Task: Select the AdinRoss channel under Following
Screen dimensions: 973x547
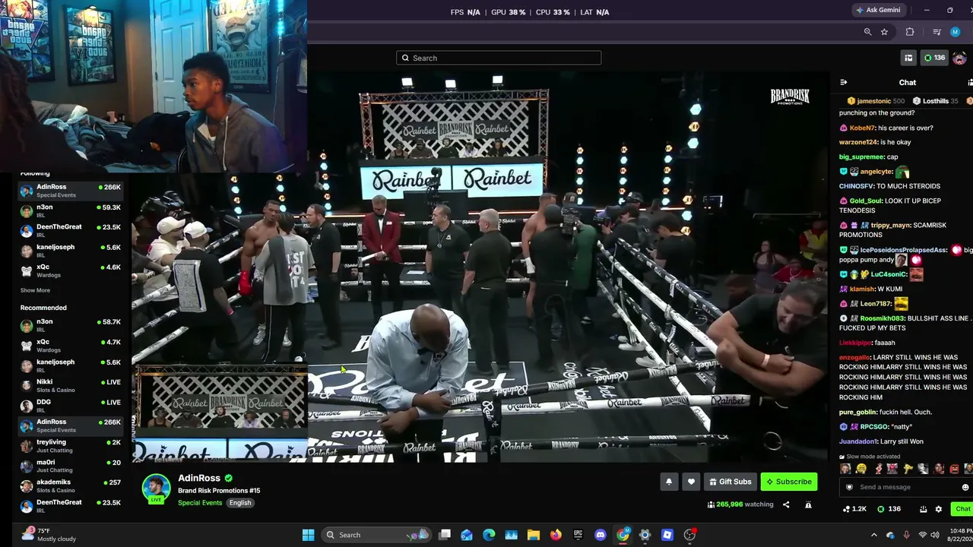Action: tap(71, 191)
